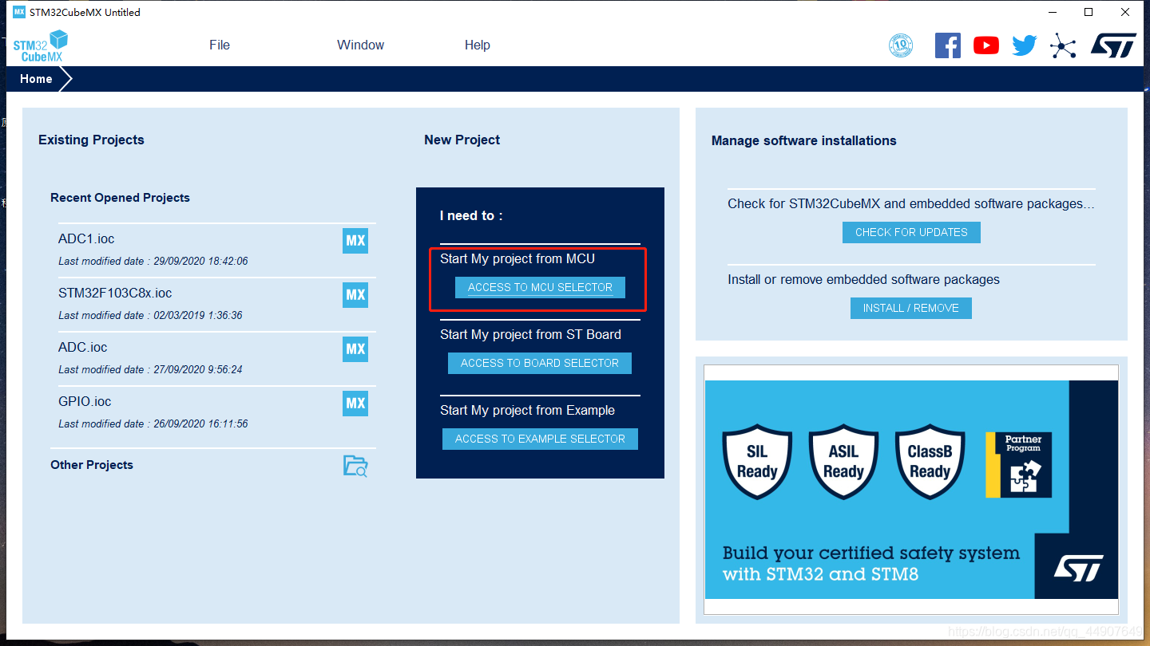Viewport: 1150px width, 646px height.
Task: Open the Twitter bird icon link
Action: coord(1025,45)
